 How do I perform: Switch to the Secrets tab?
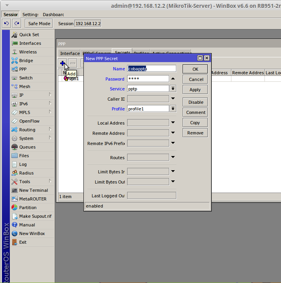pyautogui.click(x=122, y=51)
